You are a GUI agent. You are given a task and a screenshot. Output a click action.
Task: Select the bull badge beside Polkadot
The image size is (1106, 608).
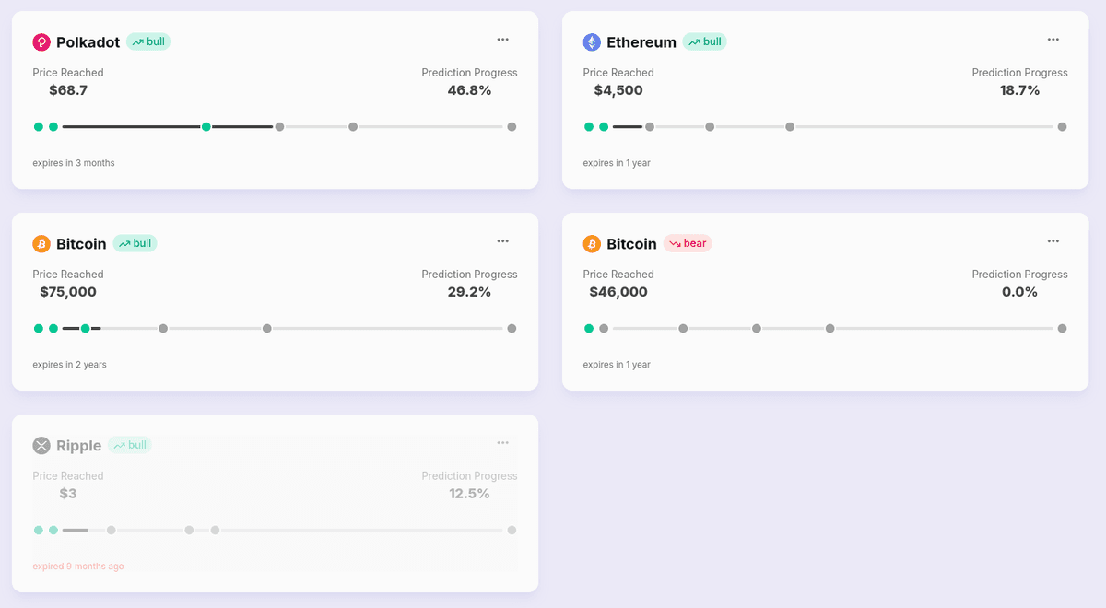click(x=148, y=41)
